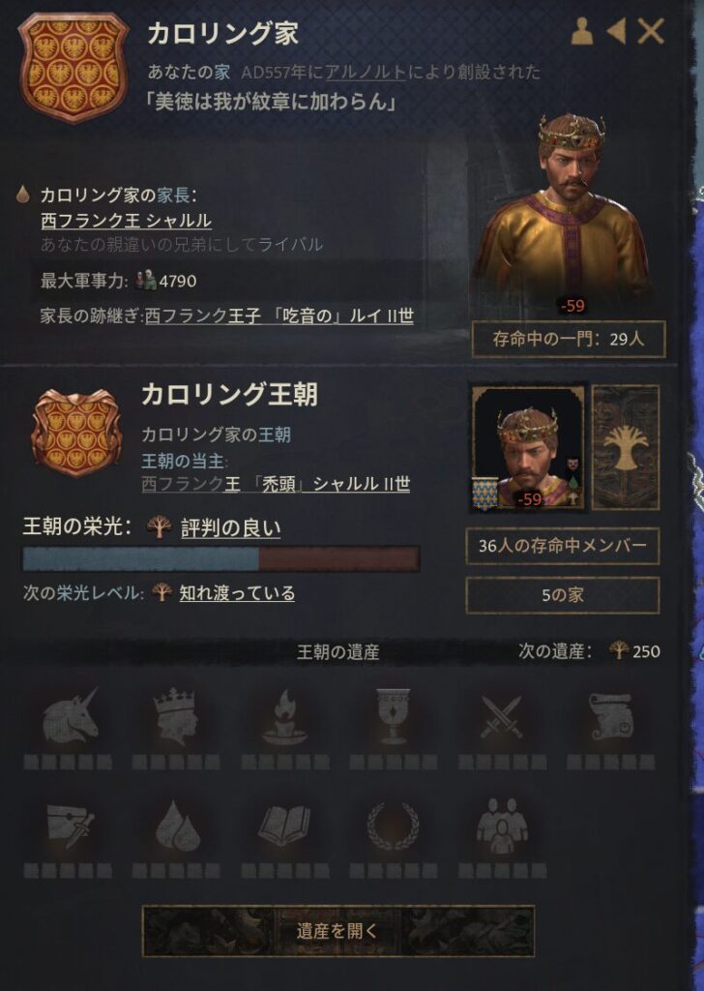Image resolution: width=704 pixels, height=991 pixels.
Task: Open the 36人の存命中メンバー list
Action: (563, 546)
